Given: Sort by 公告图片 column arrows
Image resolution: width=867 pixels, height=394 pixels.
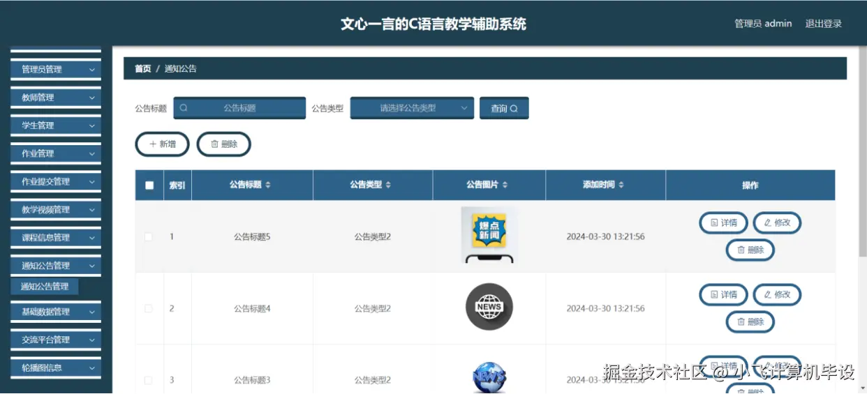Looking at the screenshot, I should pos(505,185).
